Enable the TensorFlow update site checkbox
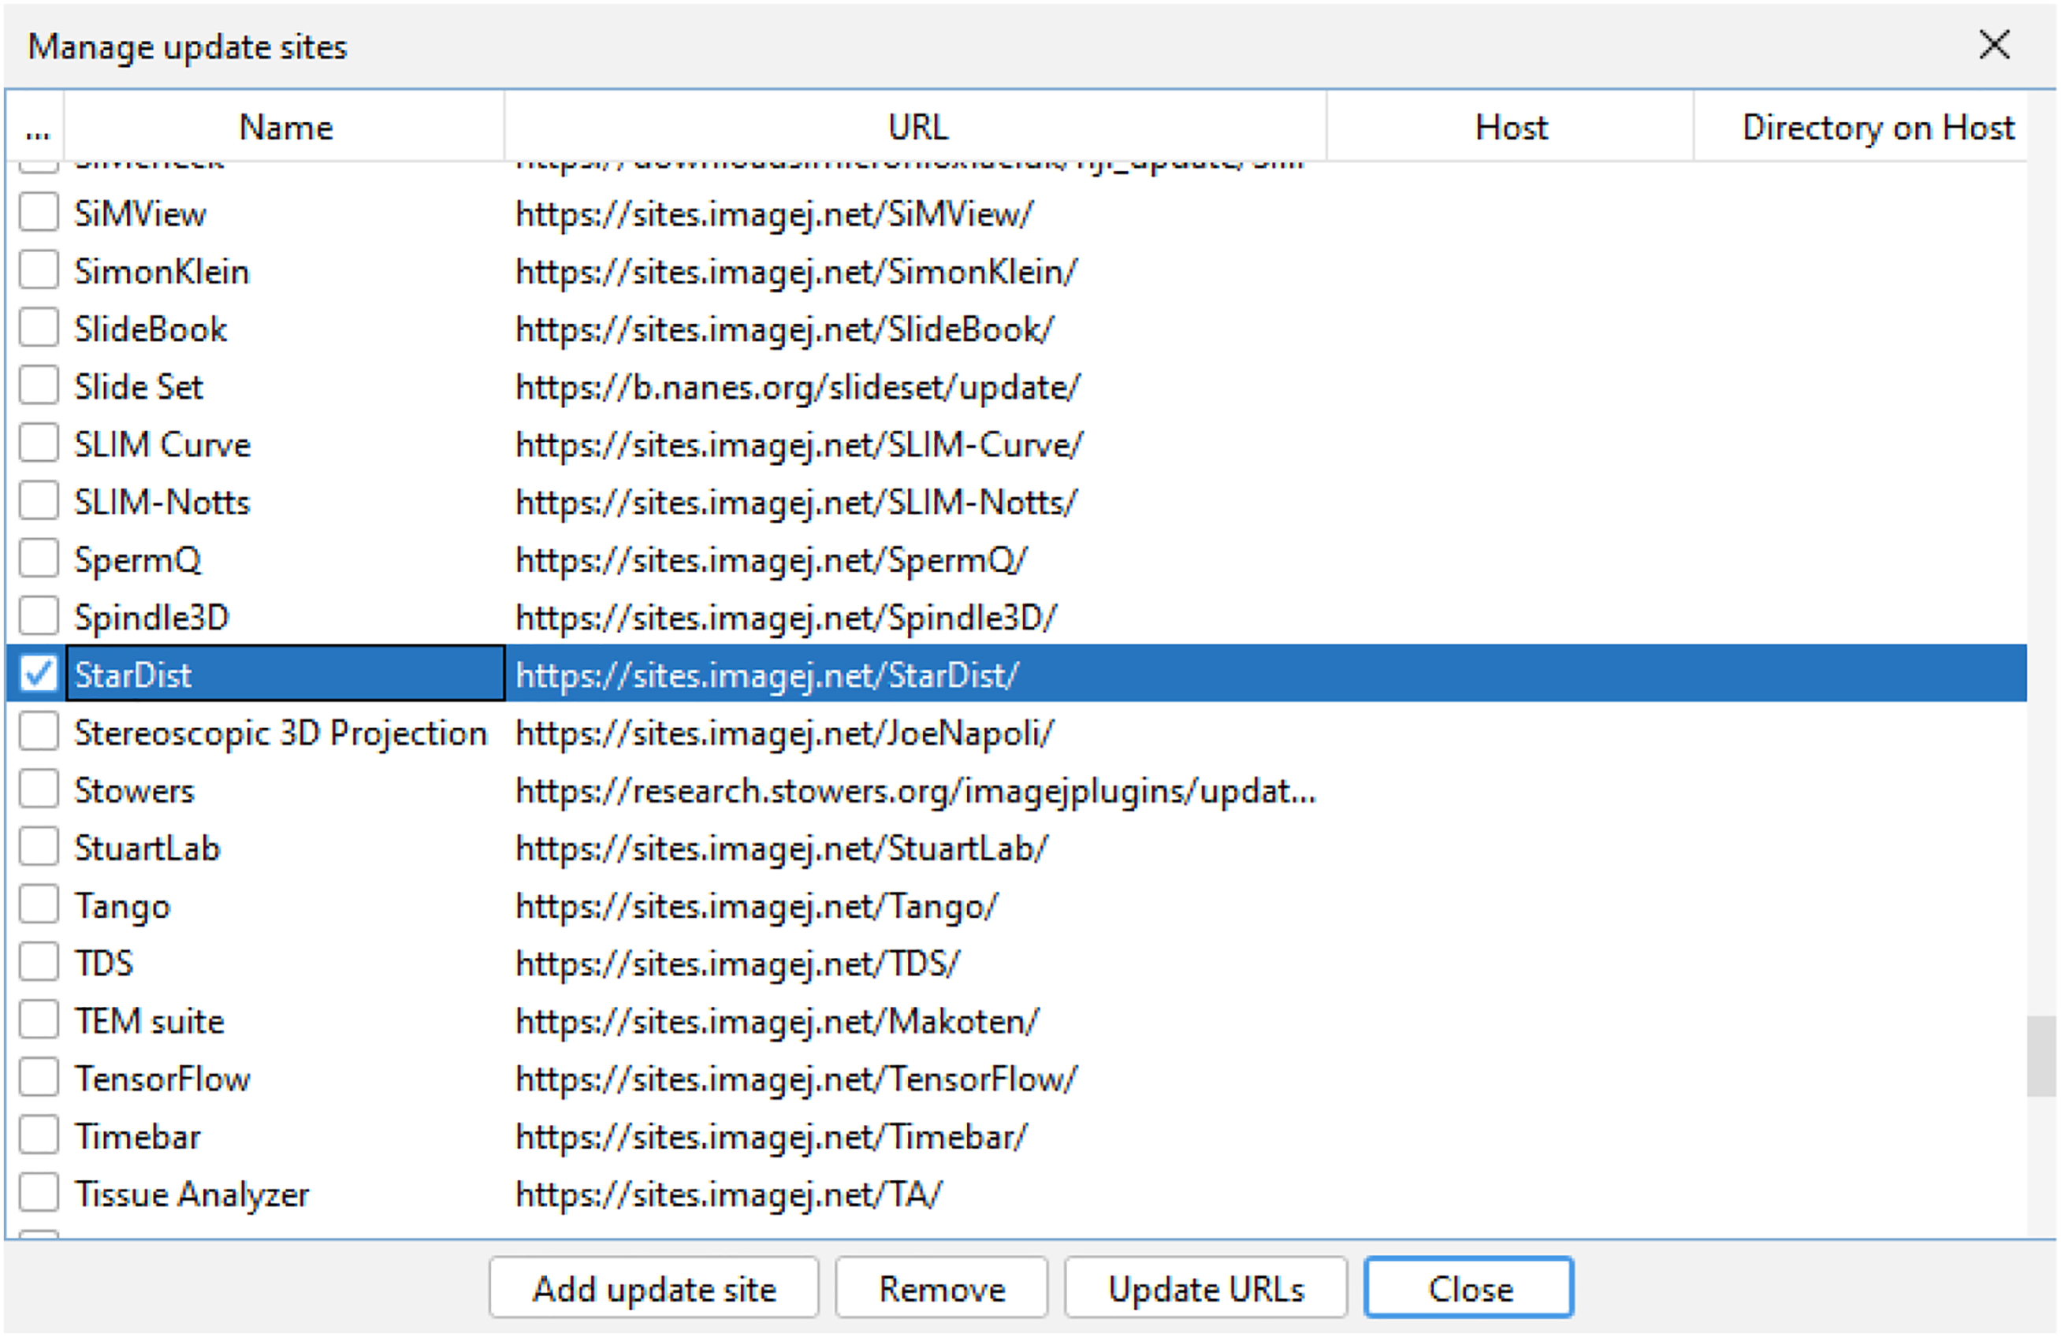 39,1078
